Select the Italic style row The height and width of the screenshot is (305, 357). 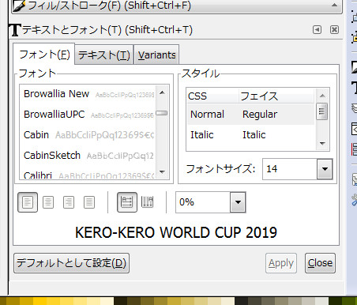pyautogui.click(x=250, y=135)
